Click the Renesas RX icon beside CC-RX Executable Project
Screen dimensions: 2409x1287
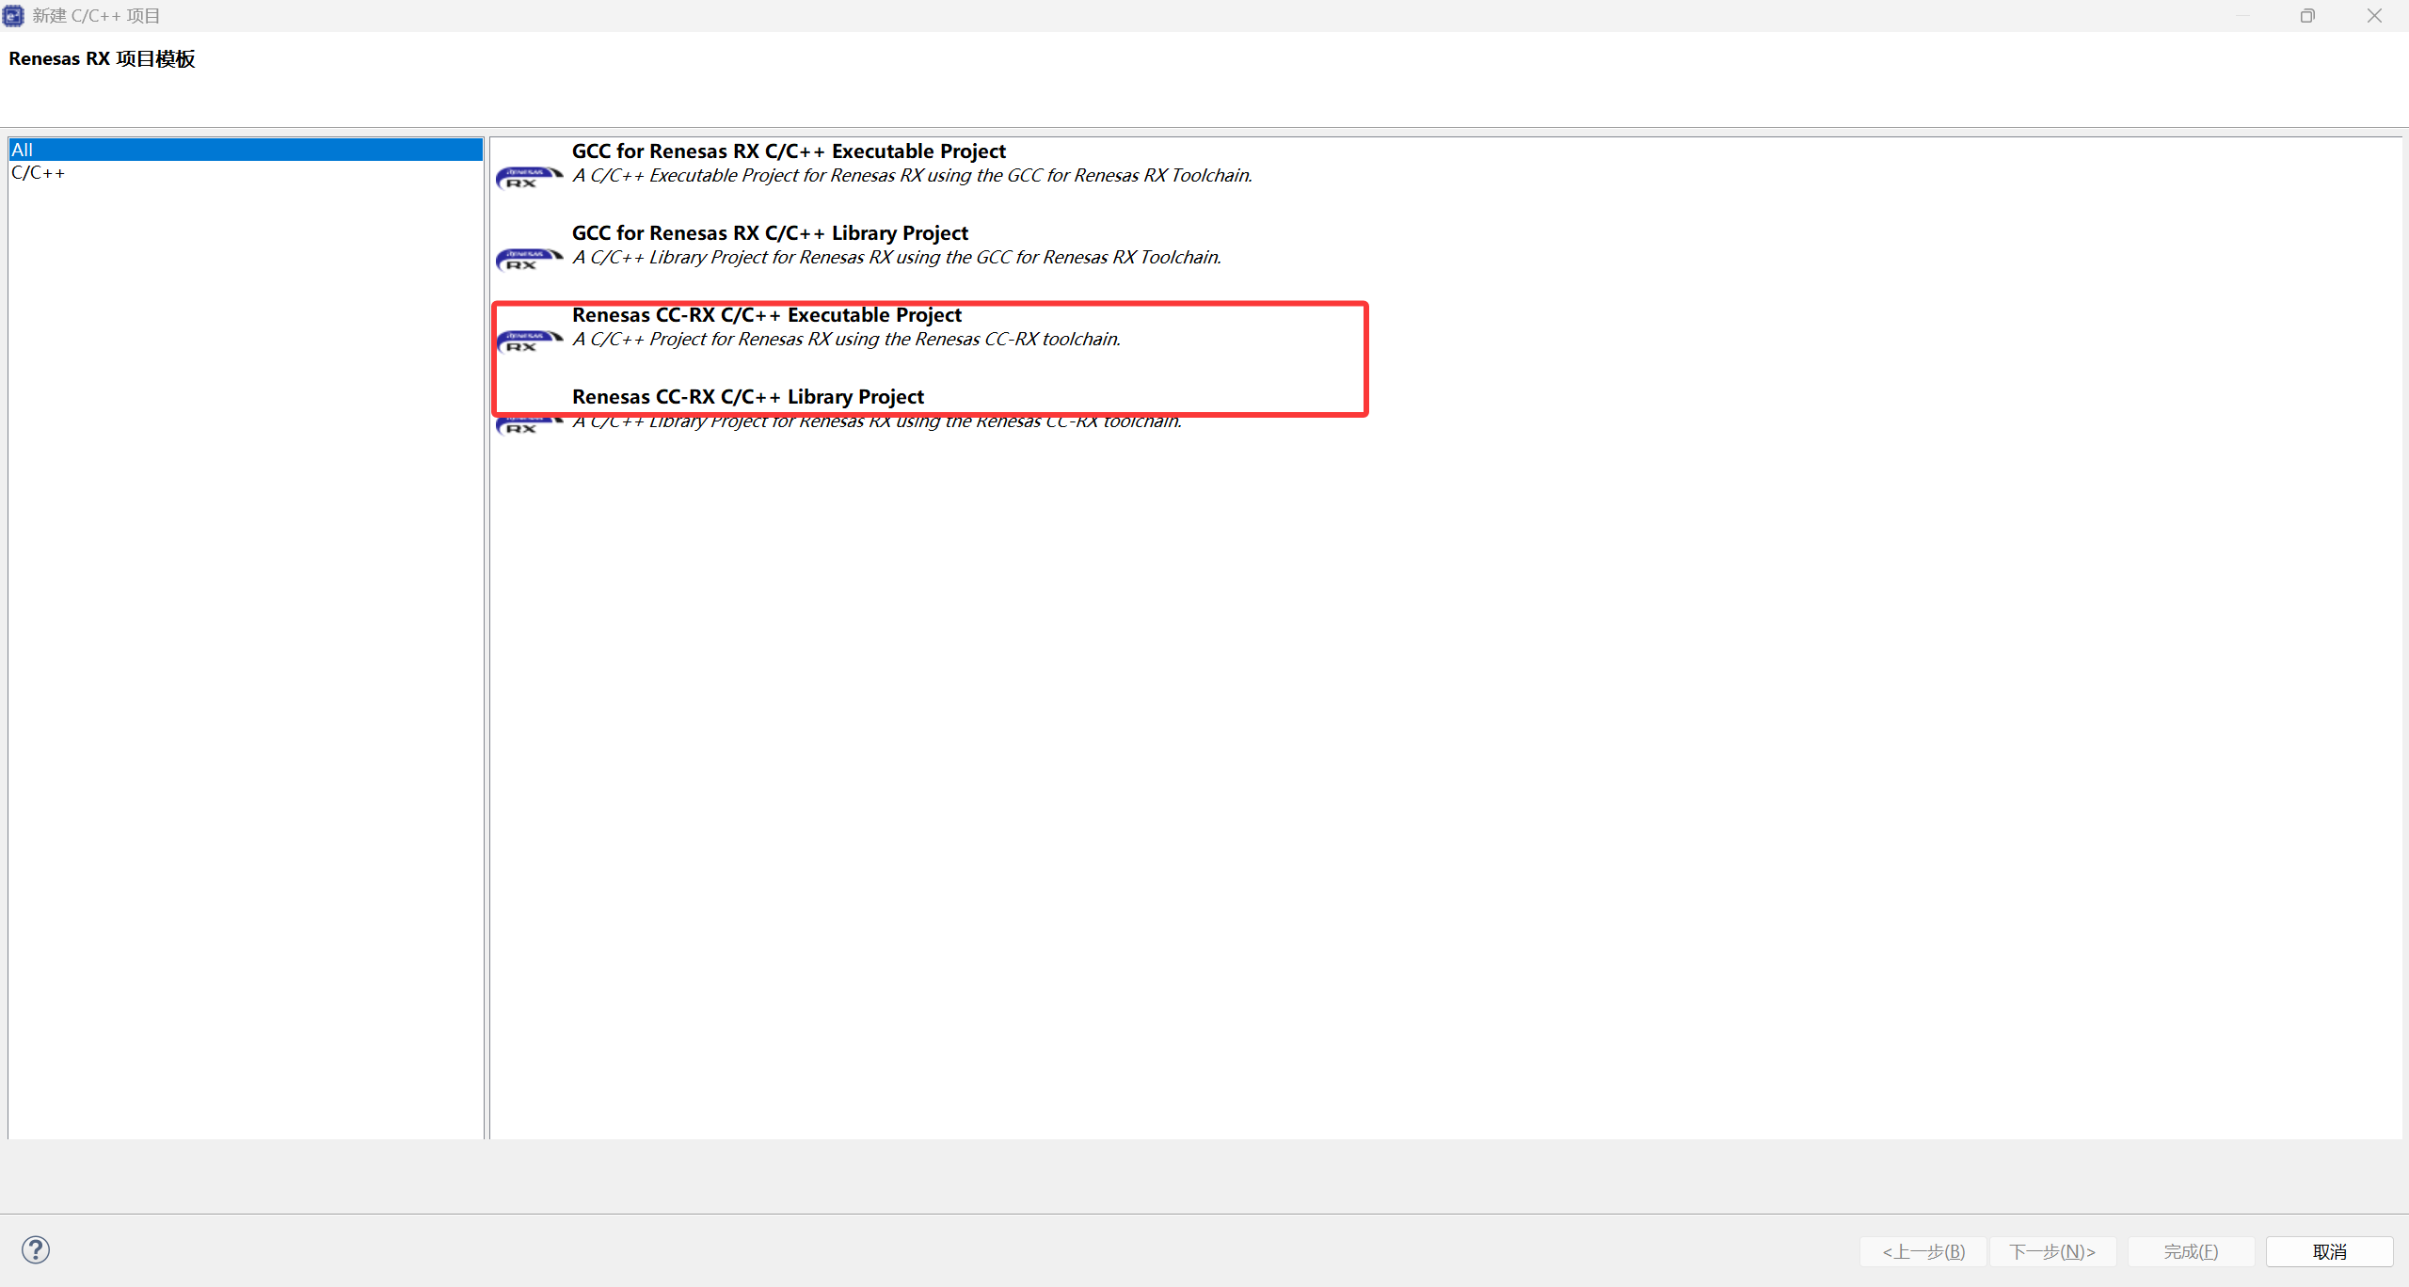529,341
